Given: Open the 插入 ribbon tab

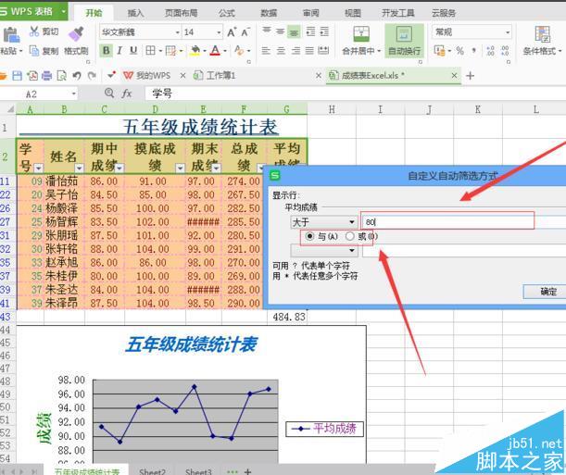Looking at the screenshot, I should 136,13.
